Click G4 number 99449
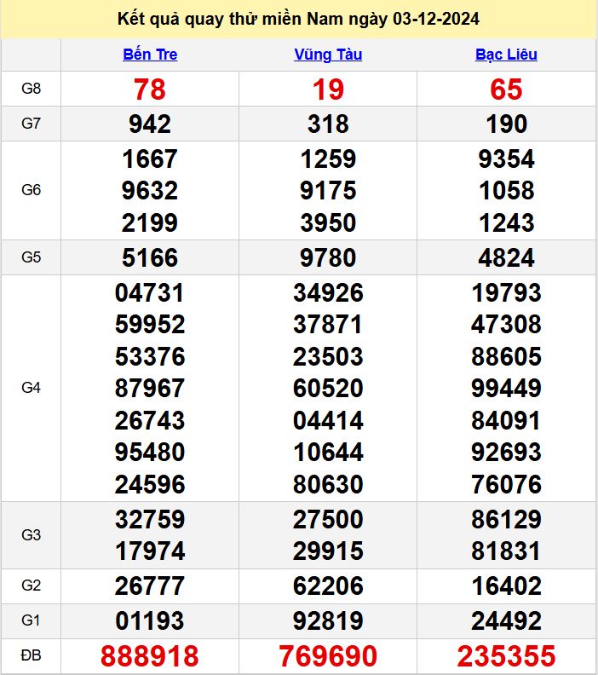The image size is (598, 675). coord(506,389)
